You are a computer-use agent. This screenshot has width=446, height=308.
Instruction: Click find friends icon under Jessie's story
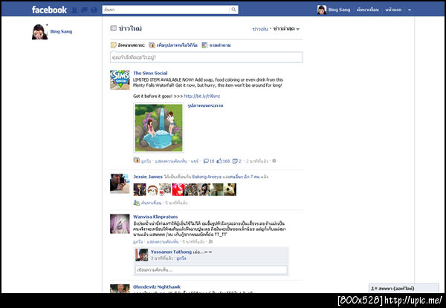[x=137, y=203]
